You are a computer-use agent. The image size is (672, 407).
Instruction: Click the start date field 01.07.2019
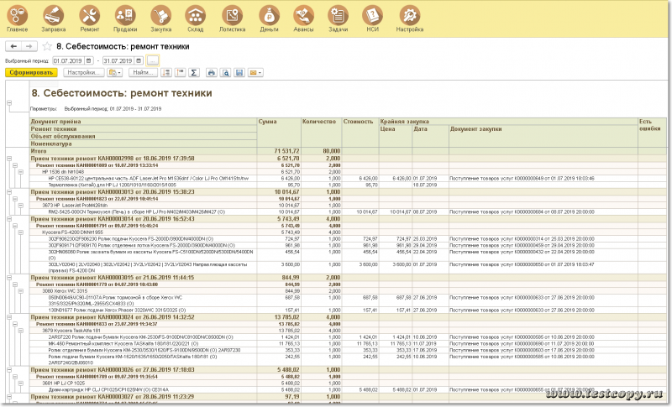(x=69, y=60)
